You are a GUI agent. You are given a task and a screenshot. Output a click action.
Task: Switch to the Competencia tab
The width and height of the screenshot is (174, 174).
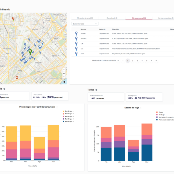pyautogui.click(x=112, y=18)
